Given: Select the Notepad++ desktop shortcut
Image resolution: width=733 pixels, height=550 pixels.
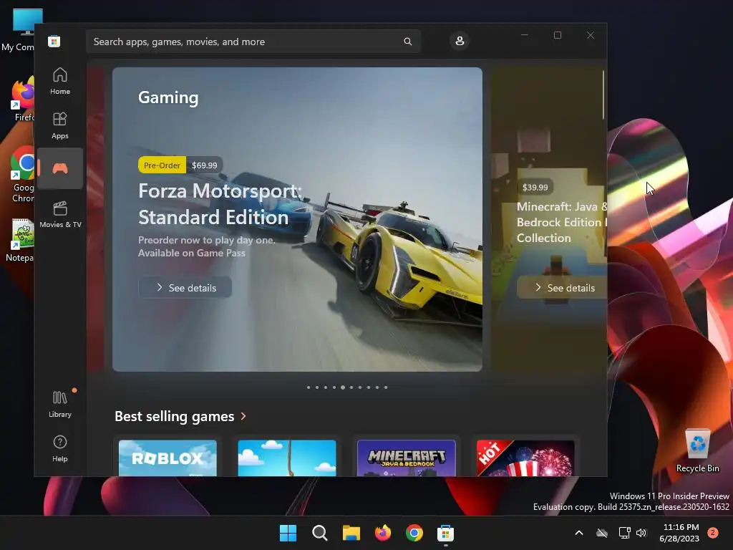Looking at the screenshot, I should point(21,239).
